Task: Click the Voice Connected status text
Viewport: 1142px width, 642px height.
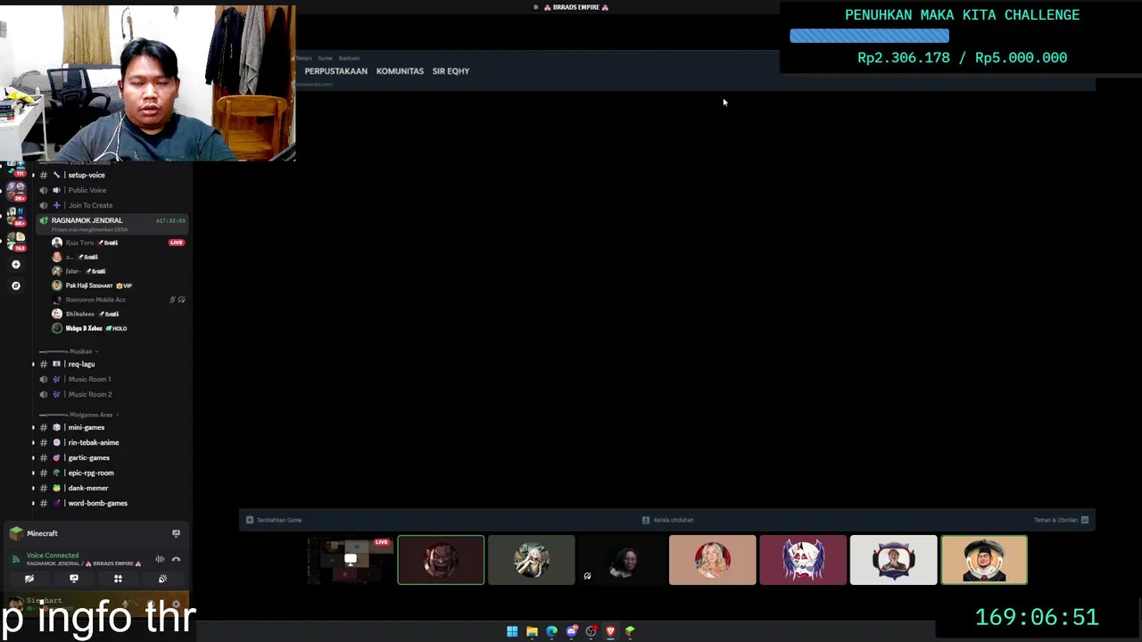Action: 53,556
